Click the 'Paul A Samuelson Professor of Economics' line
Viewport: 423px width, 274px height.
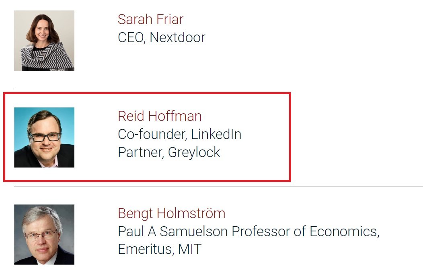248,231
